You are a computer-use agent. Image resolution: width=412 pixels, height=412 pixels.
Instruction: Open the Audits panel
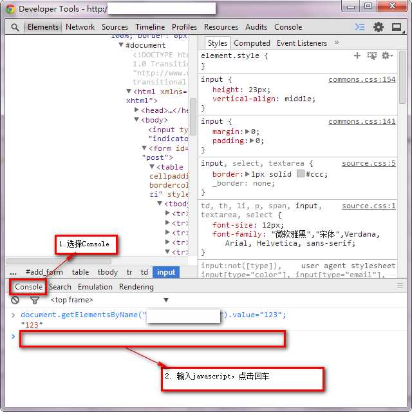(x=256, y=27)
